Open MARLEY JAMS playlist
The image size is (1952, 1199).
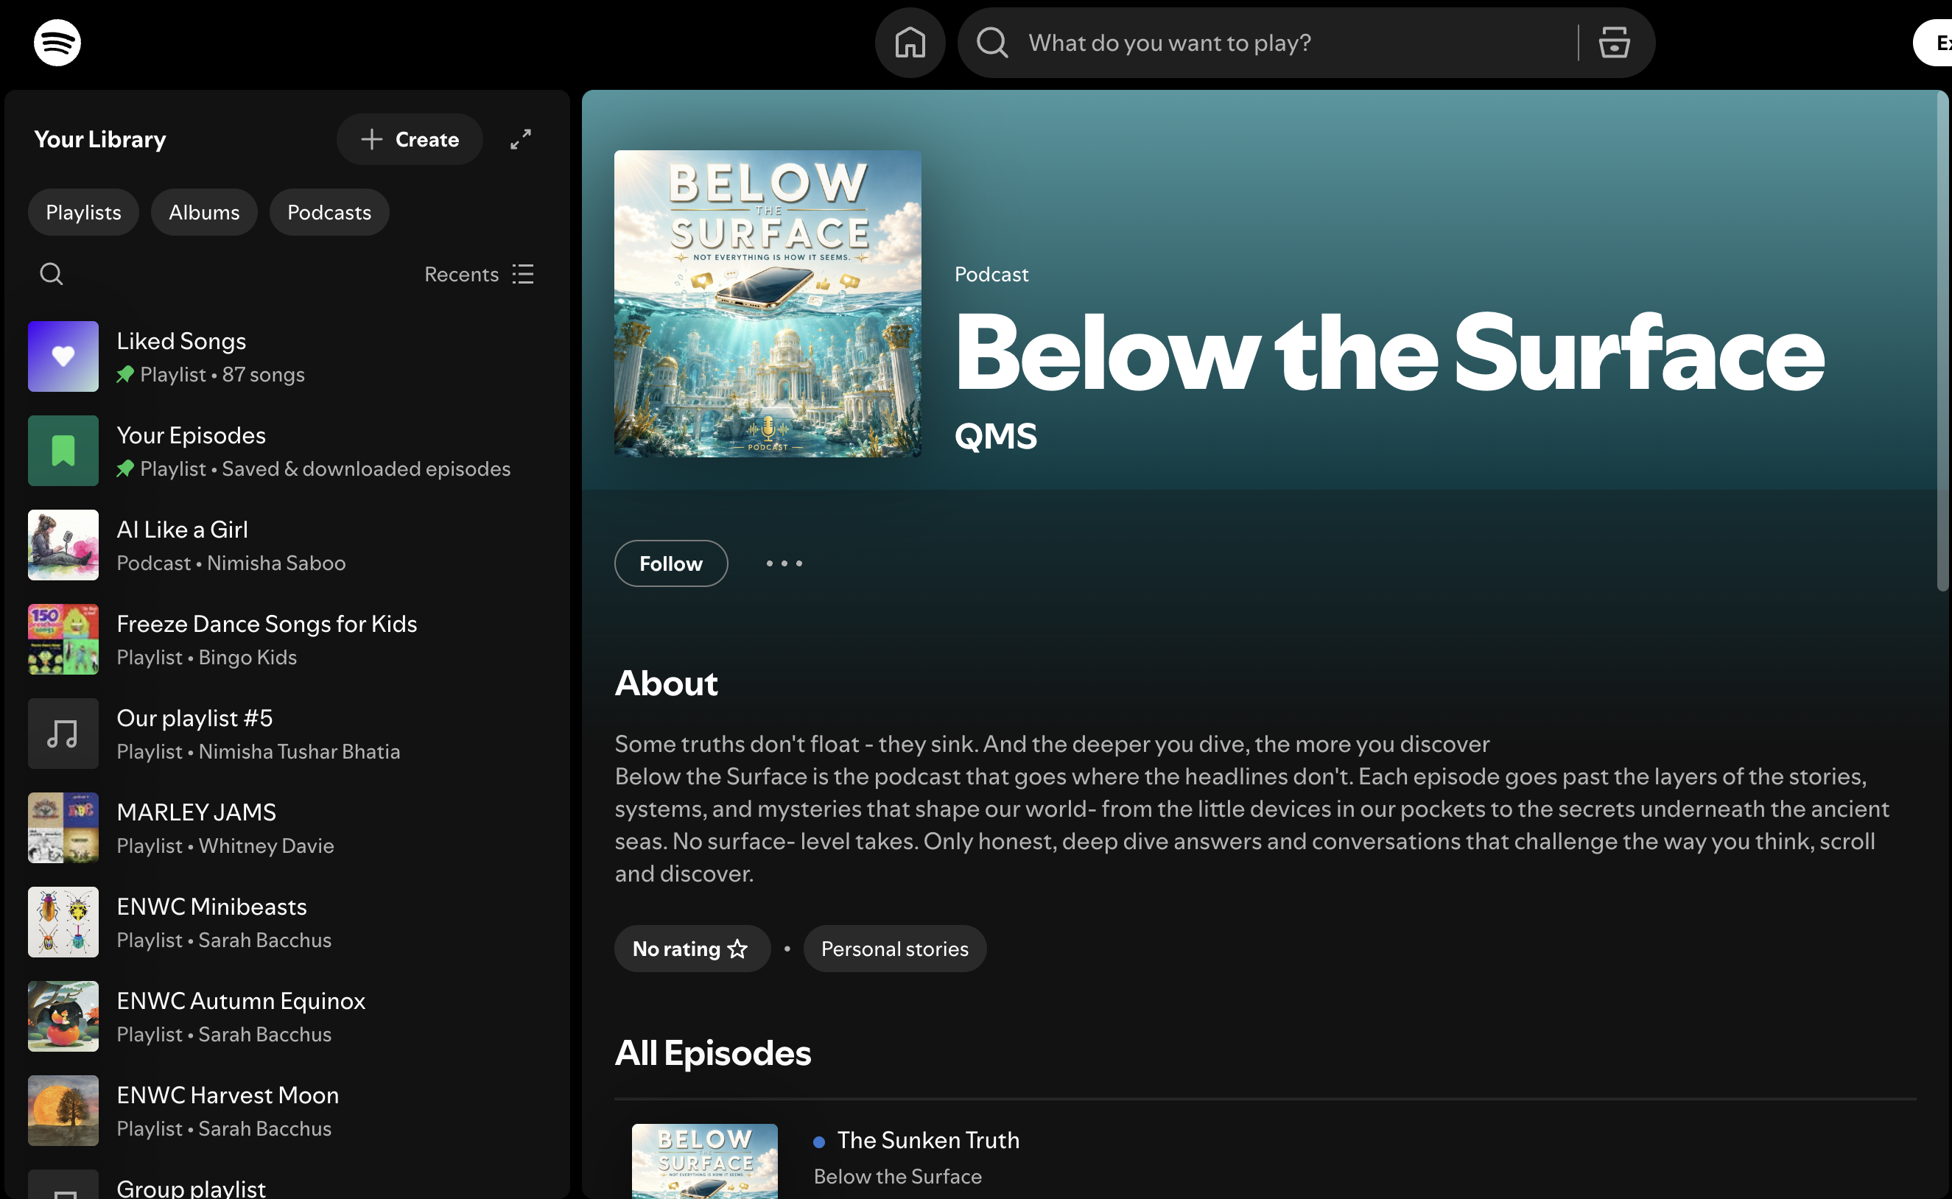coord(286,829)
